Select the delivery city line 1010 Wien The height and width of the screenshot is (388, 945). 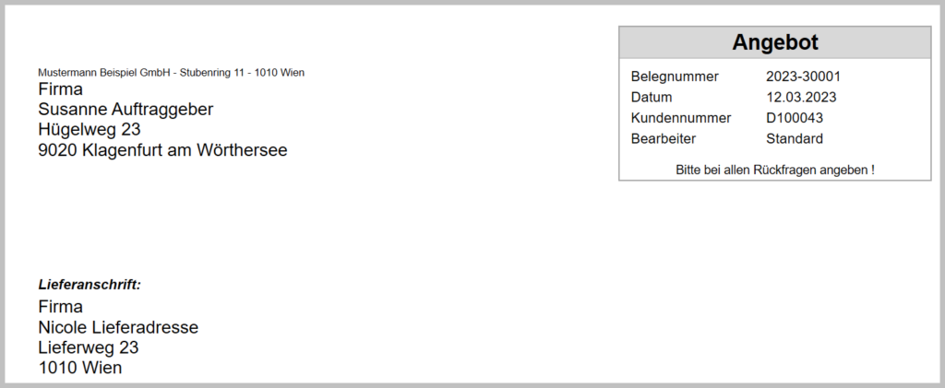(80, 368)
